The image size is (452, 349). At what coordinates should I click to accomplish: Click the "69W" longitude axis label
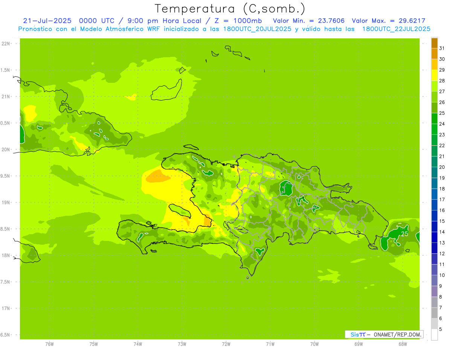(359, 344)
